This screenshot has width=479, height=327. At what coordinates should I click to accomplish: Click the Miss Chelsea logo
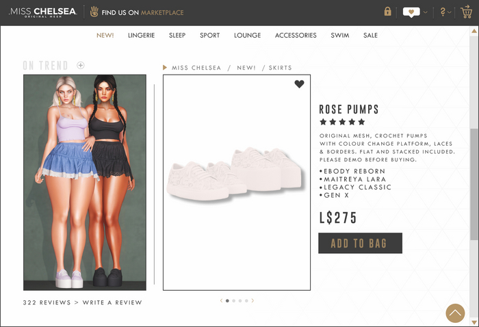pos(42,12)
